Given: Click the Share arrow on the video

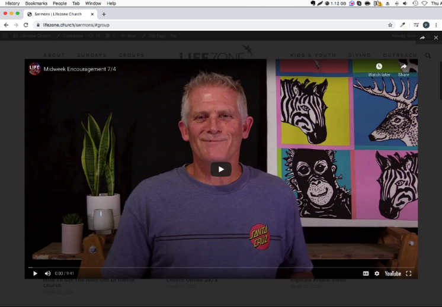Looking at the screenshot, I should 403,69.
